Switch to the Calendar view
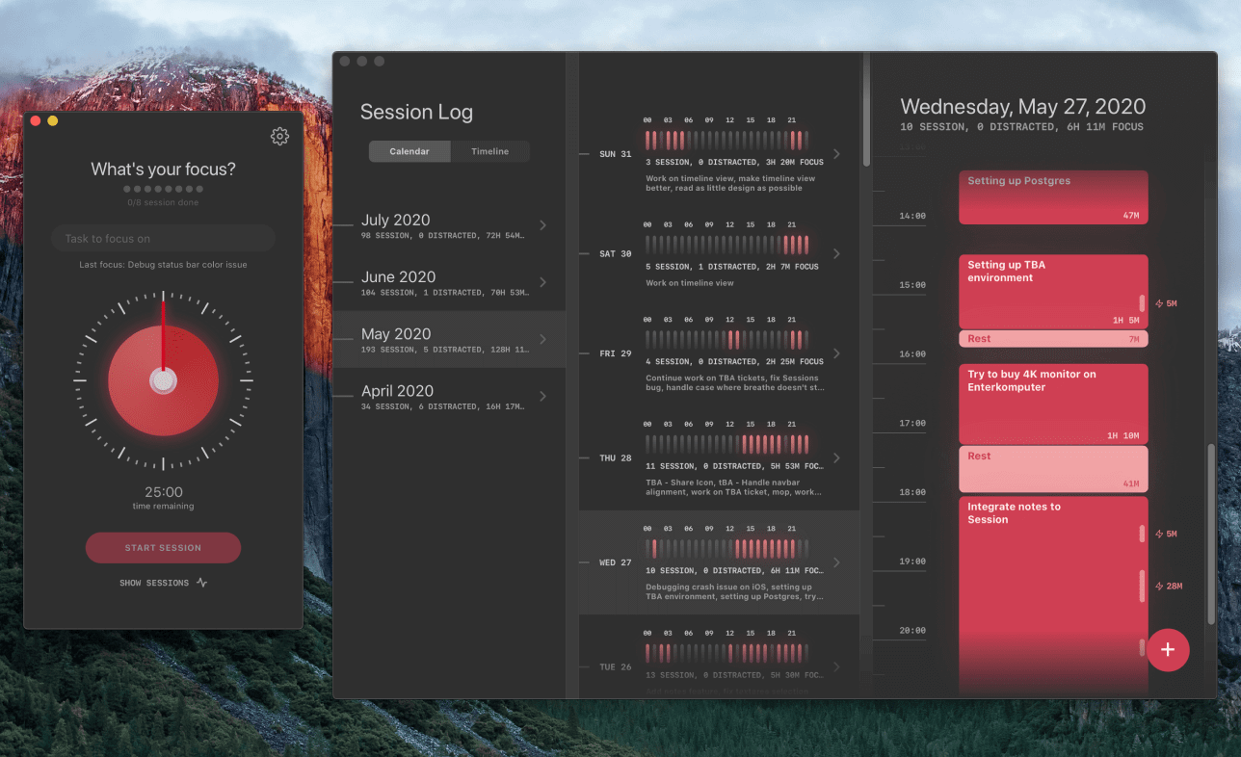The width and height of the screenshot is (1241, 757). point(409,151)
